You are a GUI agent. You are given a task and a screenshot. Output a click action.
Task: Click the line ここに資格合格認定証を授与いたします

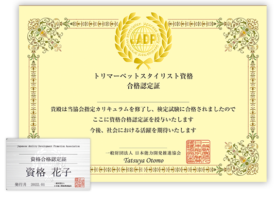click(x=143, y=120)
